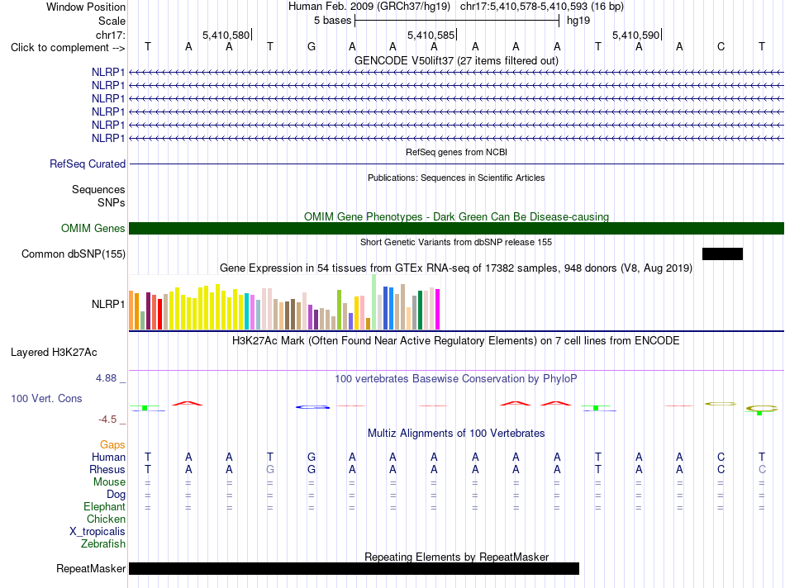Click the first NLRP1 transcript arrow line
Screen dimensions: 785x588
click(457, 73)
